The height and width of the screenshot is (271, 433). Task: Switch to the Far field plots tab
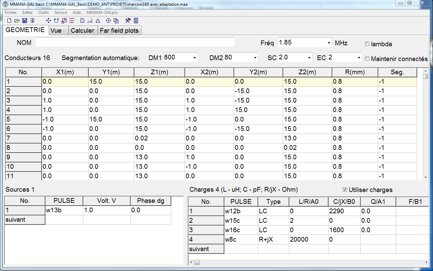click(x=119, y=31)
